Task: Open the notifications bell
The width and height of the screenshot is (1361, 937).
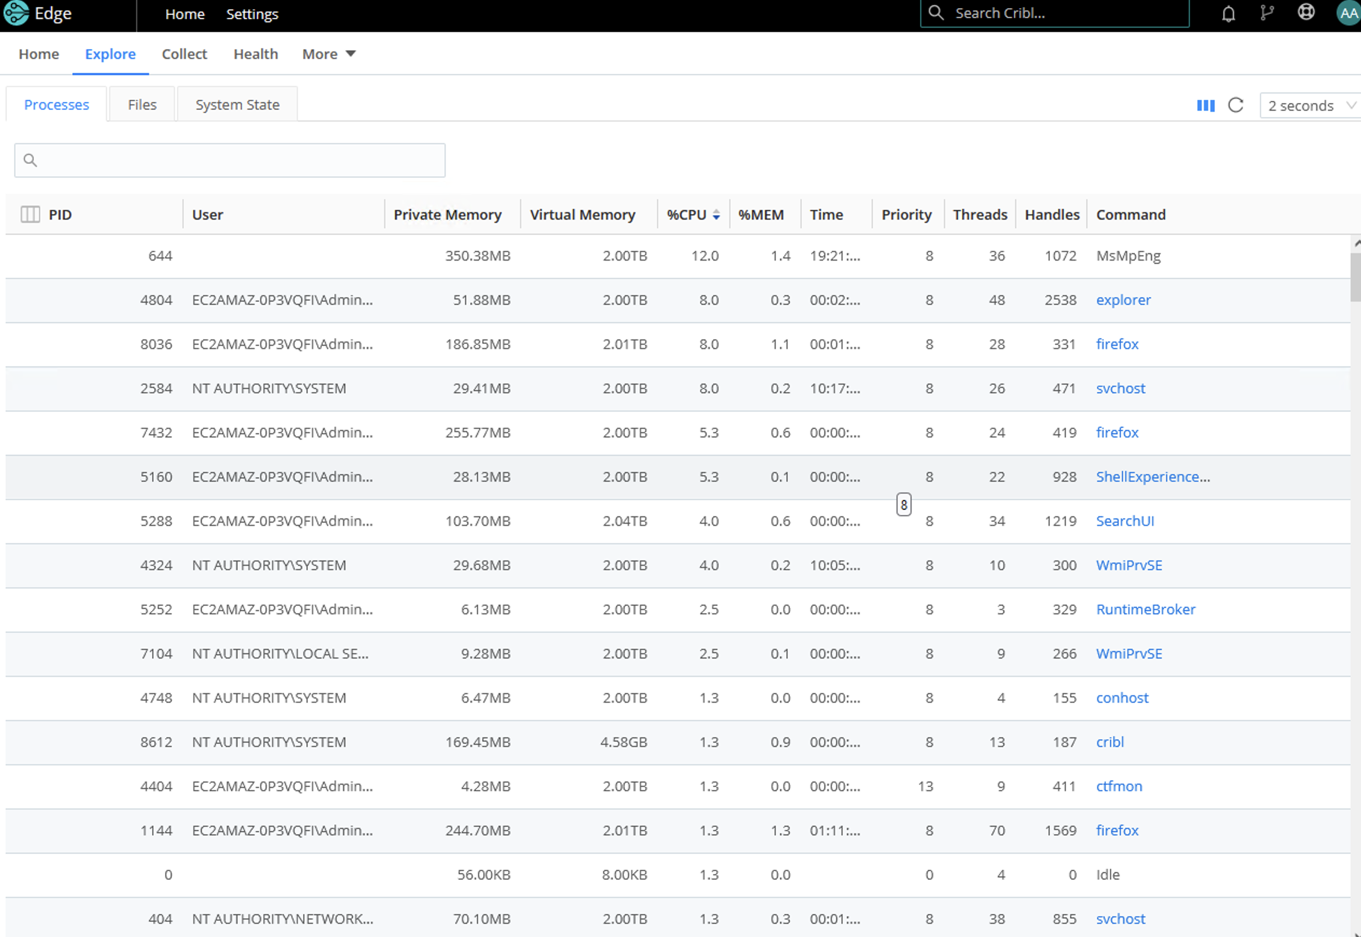Action: coord(1228,13)
